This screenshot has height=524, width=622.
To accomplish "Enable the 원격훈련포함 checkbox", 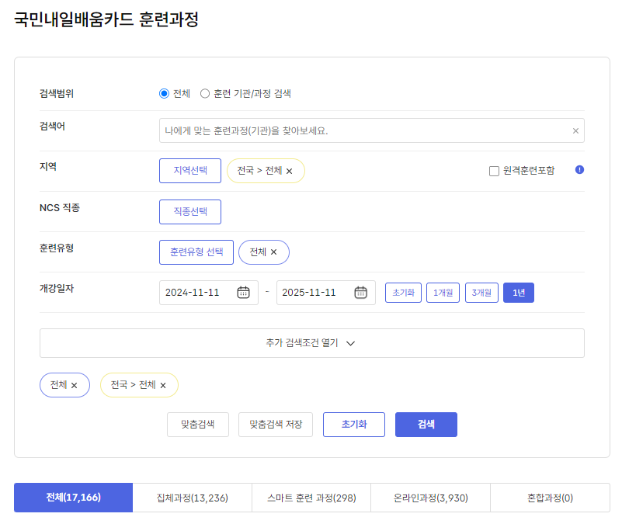I will 495,171.
